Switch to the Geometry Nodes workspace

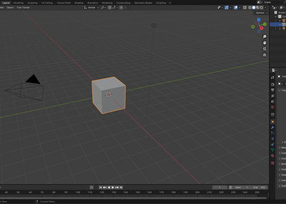pyautogui.click(x=143, y=3)
